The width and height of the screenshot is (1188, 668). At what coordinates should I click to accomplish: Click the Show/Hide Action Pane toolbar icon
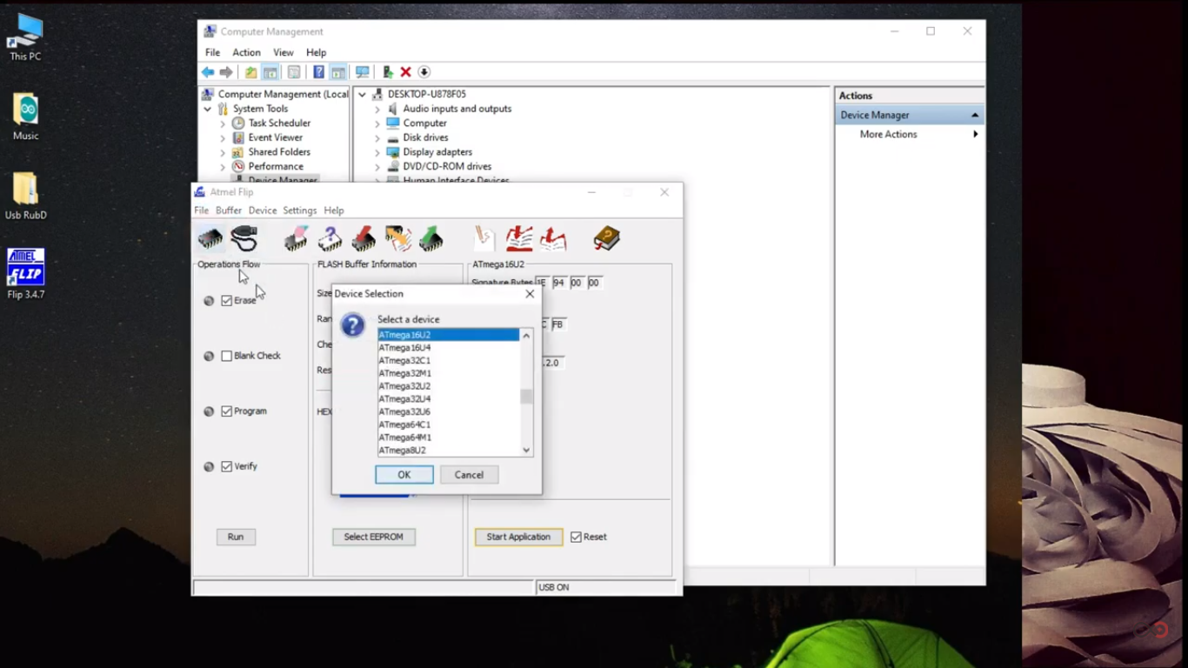338,72
